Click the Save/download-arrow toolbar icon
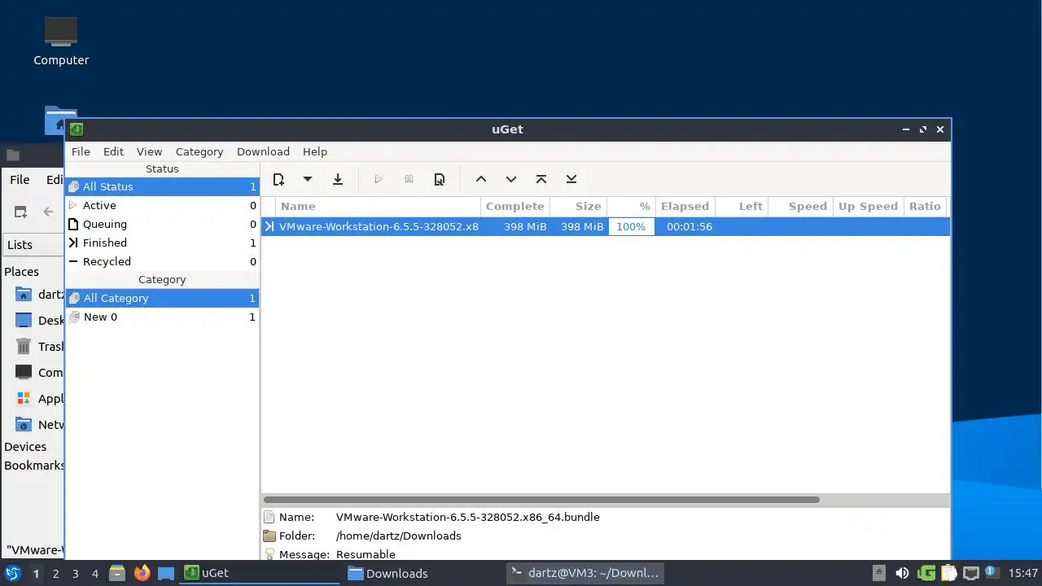 (338, 179)
